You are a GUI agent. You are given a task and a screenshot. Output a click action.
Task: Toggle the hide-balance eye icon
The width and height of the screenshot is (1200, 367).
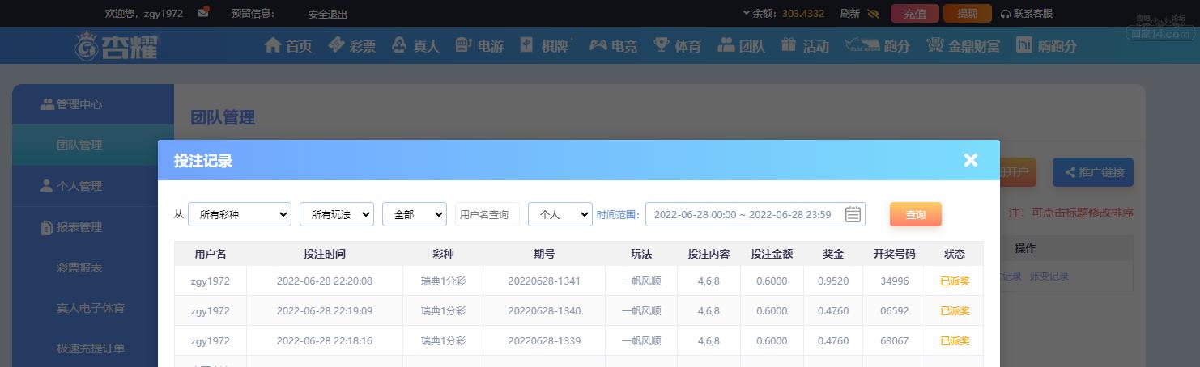[x=873, y=14]
